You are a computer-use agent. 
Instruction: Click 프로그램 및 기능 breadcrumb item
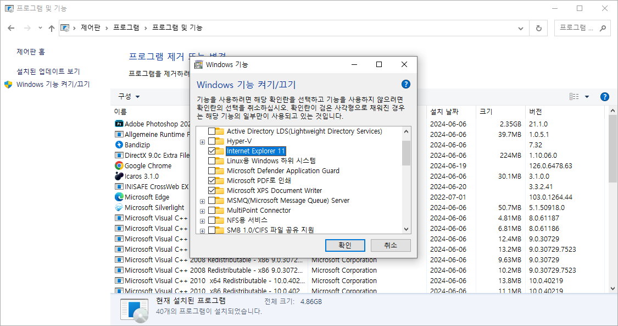[177, 27]
